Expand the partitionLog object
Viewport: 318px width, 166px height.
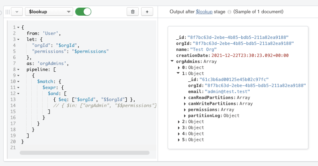pos(185,115)
